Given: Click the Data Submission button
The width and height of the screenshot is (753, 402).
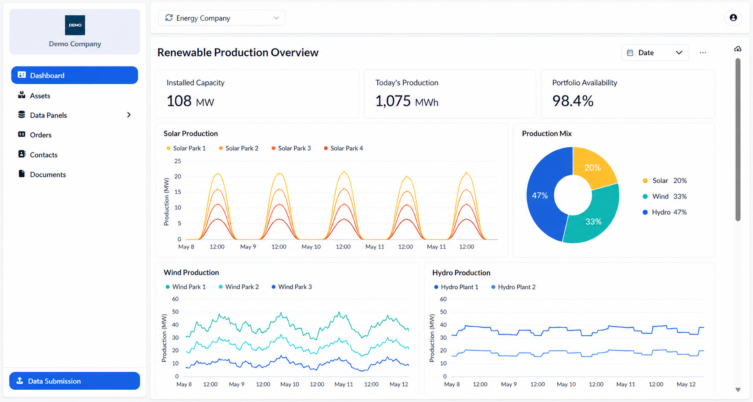Looking at the screenshot, I should pyautogui.click(x=75, y=381).
